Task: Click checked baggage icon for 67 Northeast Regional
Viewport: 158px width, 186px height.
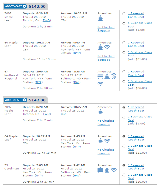Action: [x=100, y=76]
